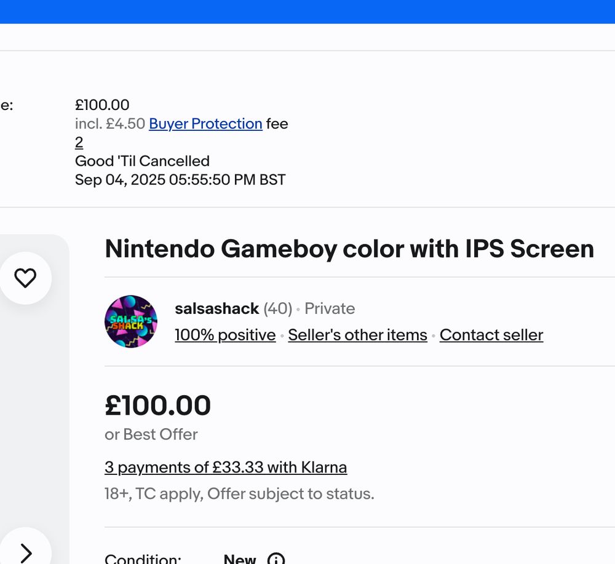615x564 pixels.
Task: Click the New condition value
Action: [x=240, y=559]
